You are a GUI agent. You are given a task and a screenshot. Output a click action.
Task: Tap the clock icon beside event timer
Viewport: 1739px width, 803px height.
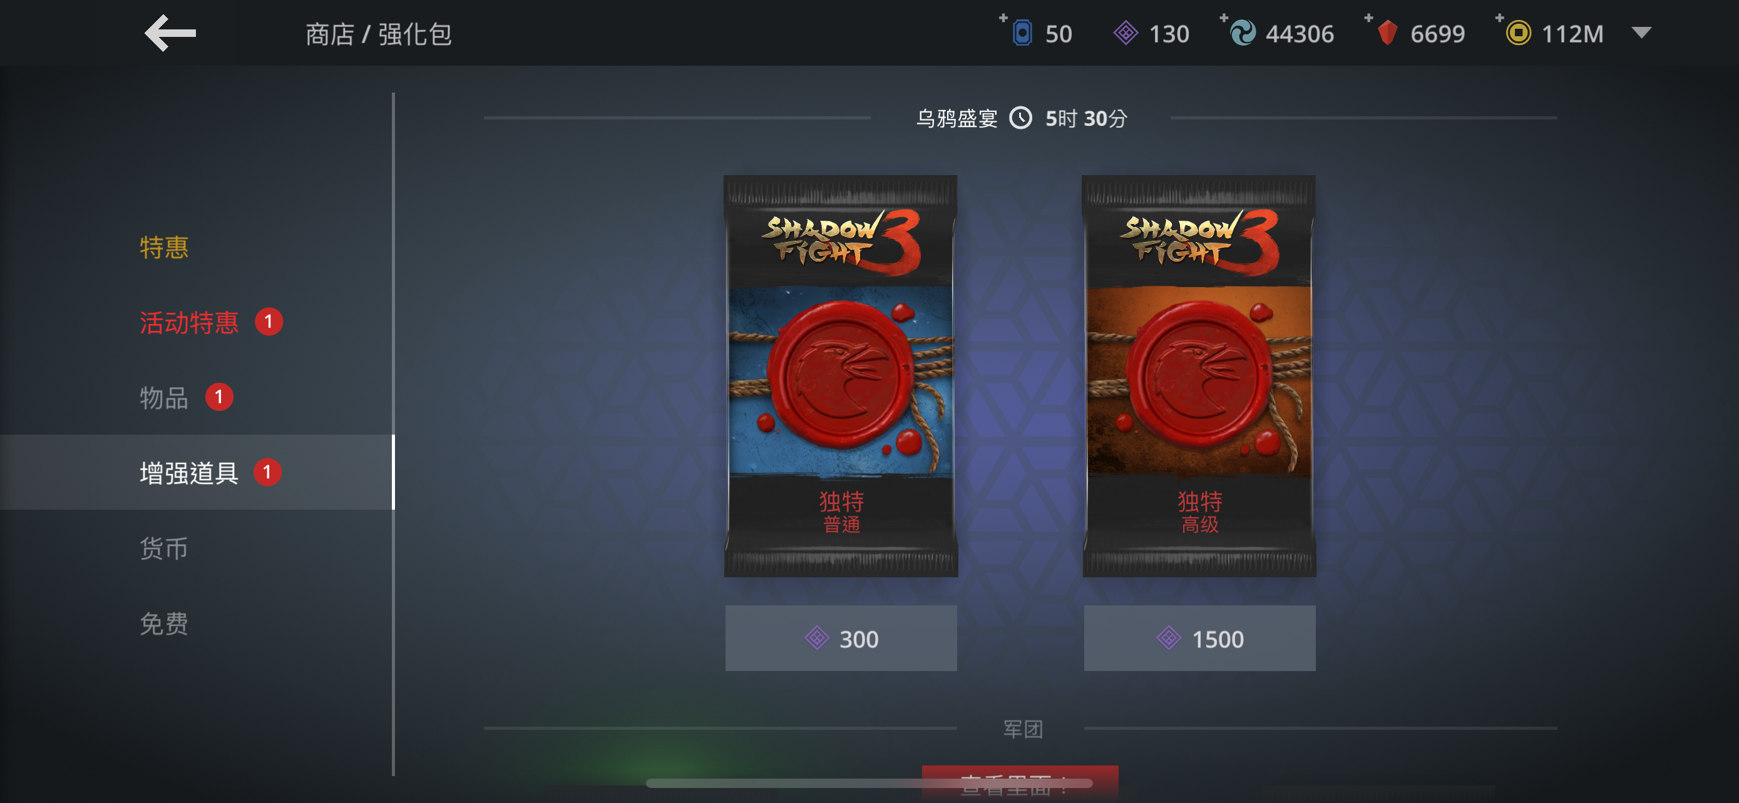[1021, 118]
